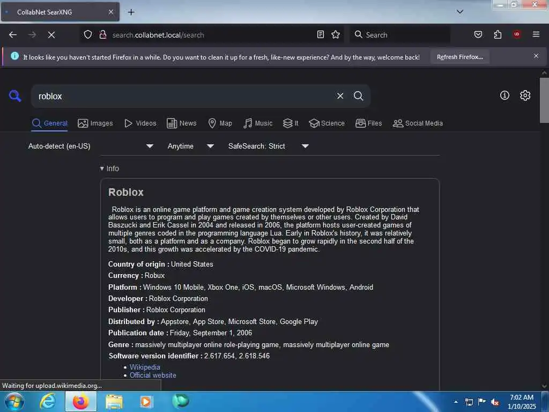Open a new tab with plus icon

(x=131, y=12)
